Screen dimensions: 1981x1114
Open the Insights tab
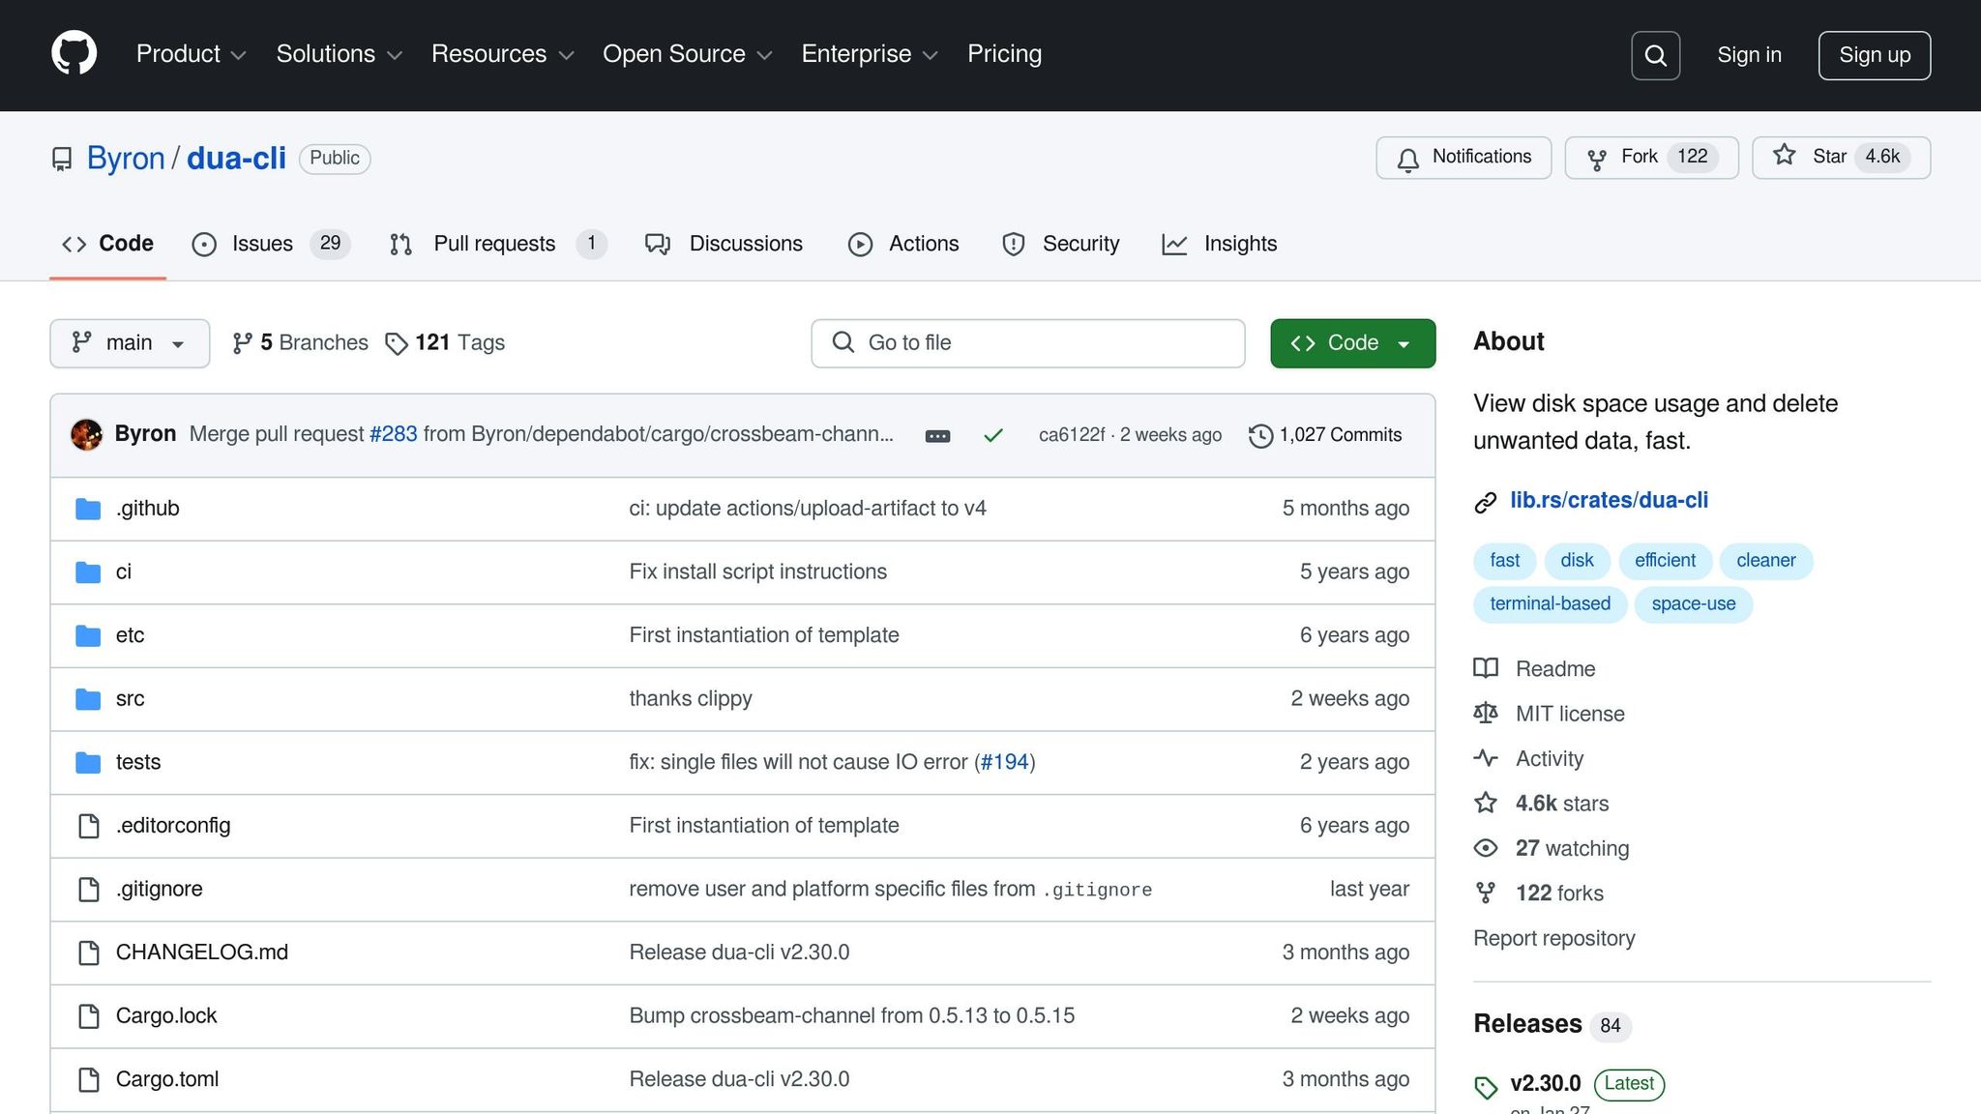(x=1220, y=244)
